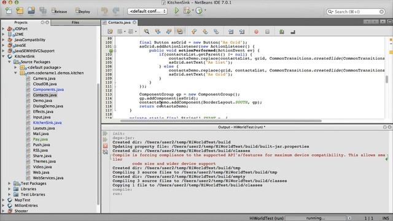
Task: Open Pay.java in project tree
Action: click(41, 139)
